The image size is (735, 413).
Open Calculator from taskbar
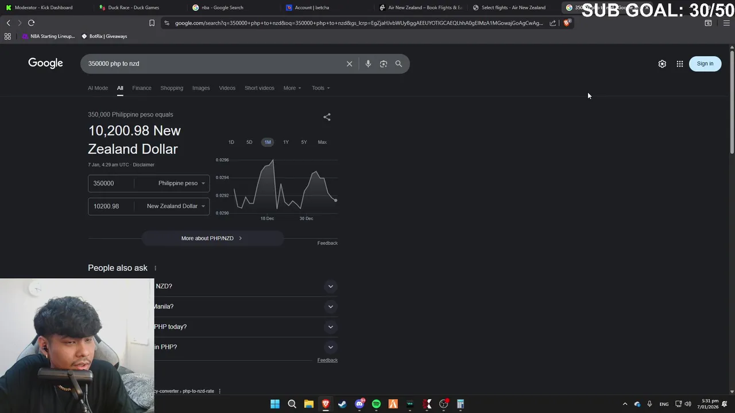tap(461, 404)
